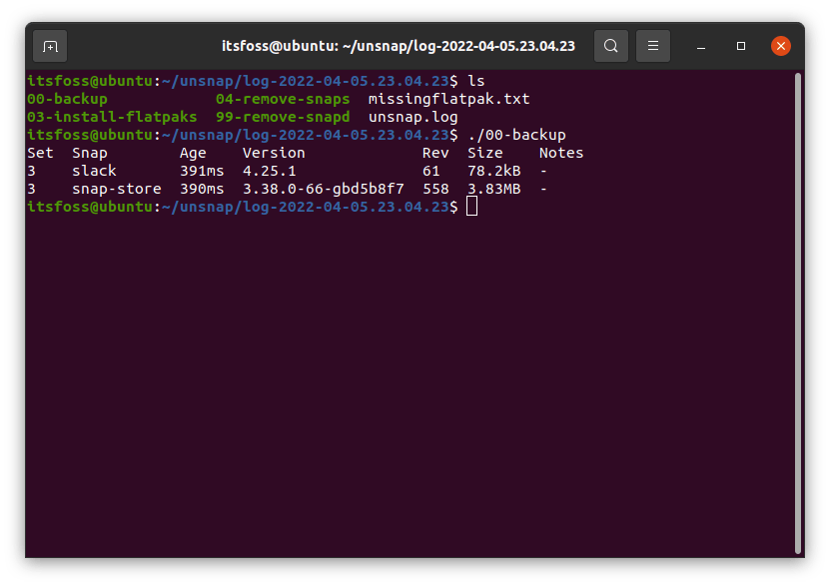The height and width of the screenshot is (586, 830).
Task: Click the window title in the header bar
Action: 398,46
